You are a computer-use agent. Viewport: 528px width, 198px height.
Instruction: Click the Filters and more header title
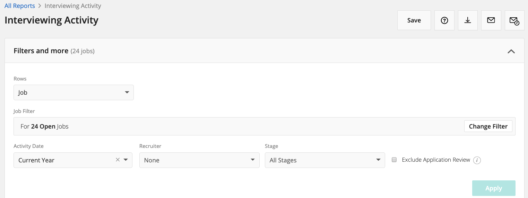coord(41,51)
